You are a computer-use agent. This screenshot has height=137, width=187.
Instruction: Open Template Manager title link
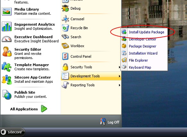[31, 65]
